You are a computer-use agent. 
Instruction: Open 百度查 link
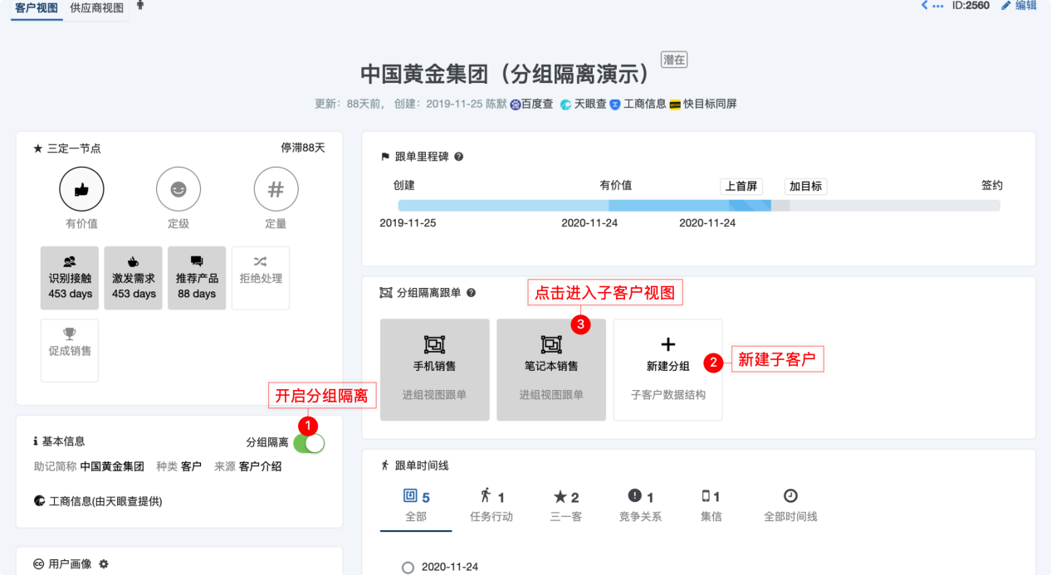(x=531, y=105)
